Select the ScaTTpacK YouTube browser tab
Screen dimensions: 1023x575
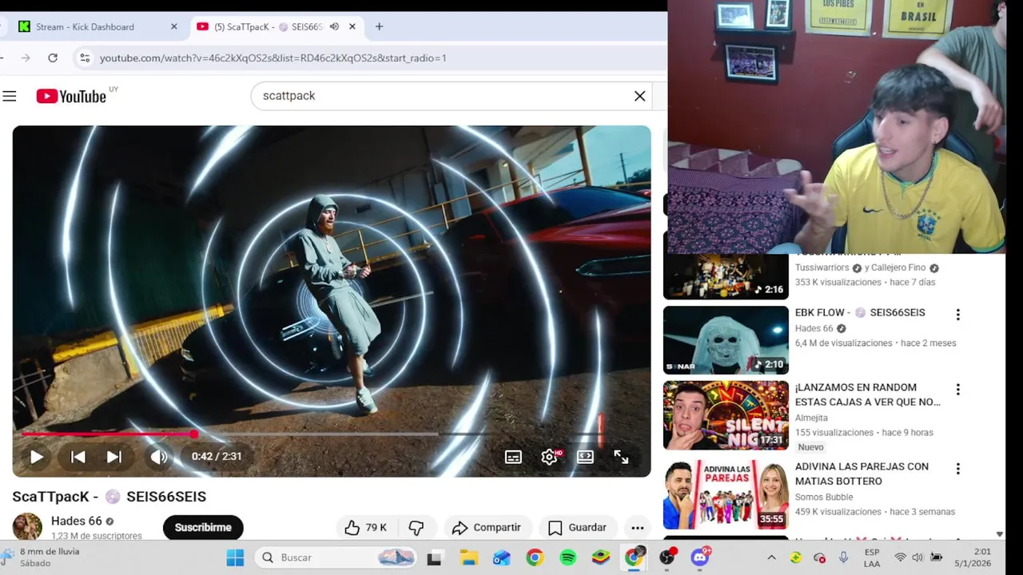coord(268,26)
